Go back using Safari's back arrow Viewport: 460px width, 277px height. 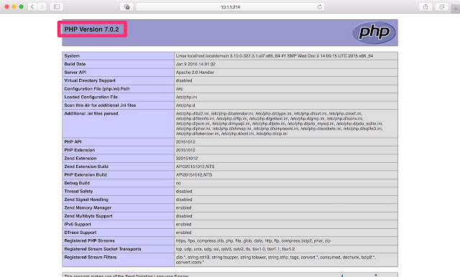[x=32, y=6]
